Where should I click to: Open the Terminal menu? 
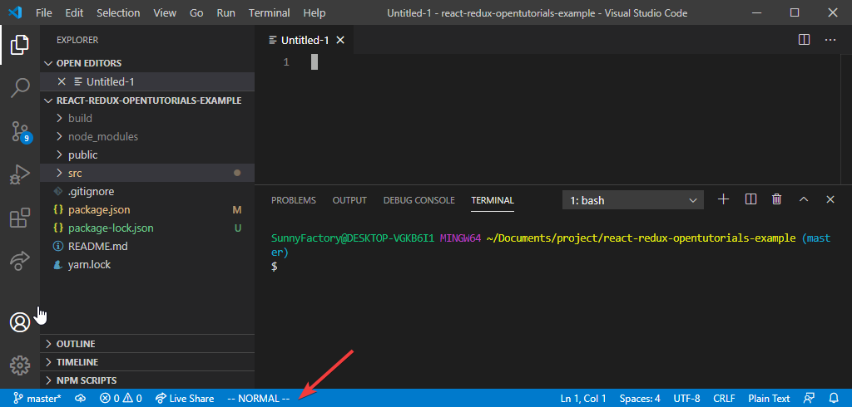click(x=269, y=12)
